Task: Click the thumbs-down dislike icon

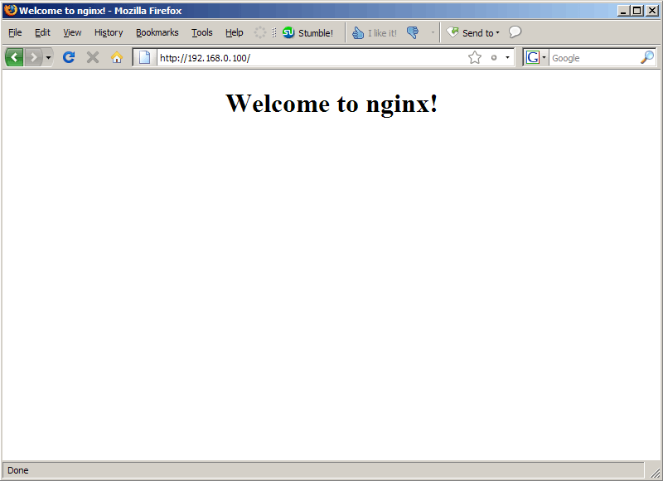Action: pyautogui.click(x=413, y=32)
